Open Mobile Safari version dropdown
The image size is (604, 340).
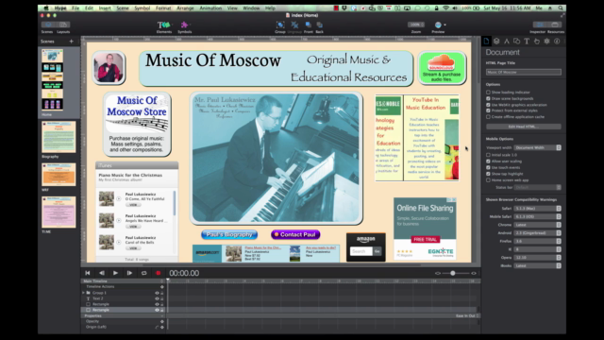coord(537,216)
